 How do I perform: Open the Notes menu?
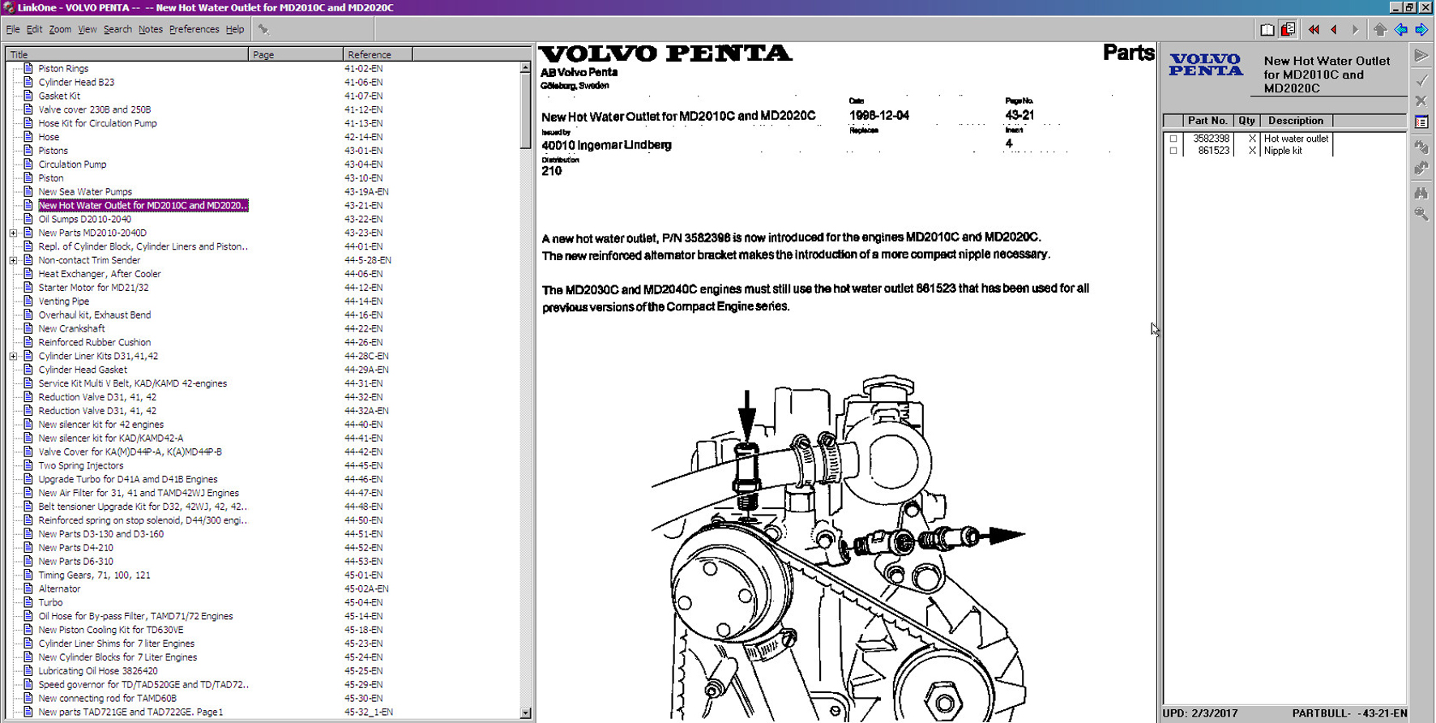pos(150,29)
